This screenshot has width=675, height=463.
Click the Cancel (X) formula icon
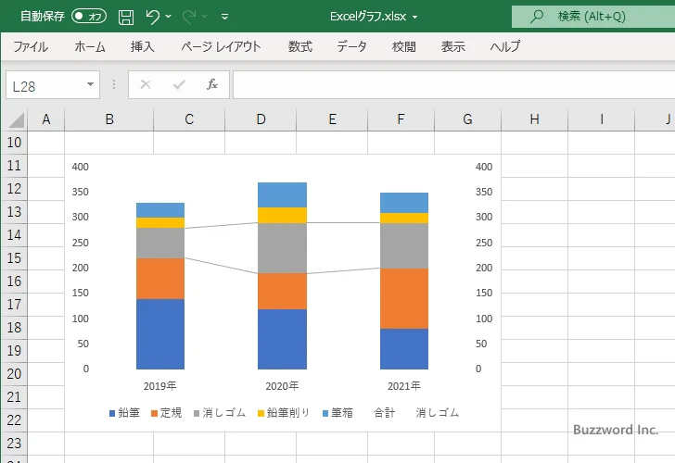coord(146,84)
